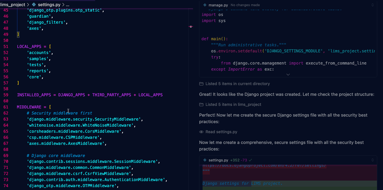
Task: Click the WhiteNoiseMiddleware entry
Action: (80, 125)
